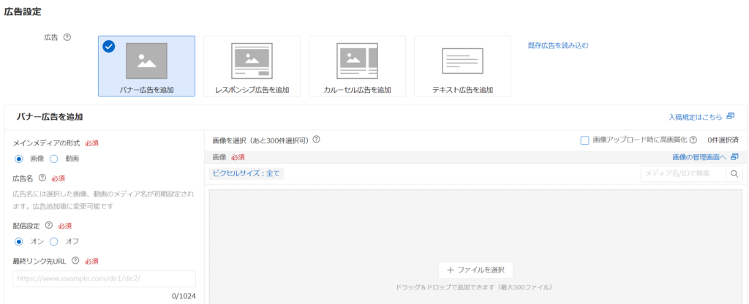
Task: Focus the 最終リンク先URL input field
Action: (x=104, y=278)
